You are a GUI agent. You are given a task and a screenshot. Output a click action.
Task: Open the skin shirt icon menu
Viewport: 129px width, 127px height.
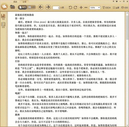pyautogui.click(x=117, y=1)
